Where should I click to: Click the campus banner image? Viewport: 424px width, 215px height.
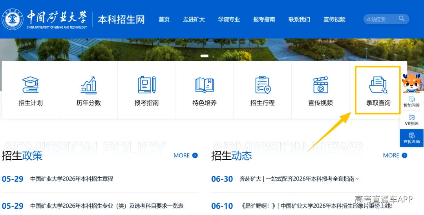212,49
